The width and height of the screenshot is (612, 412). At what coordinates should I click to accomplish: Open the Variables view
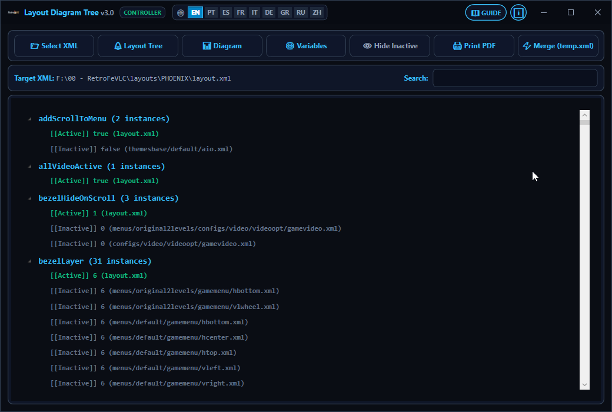306,46
